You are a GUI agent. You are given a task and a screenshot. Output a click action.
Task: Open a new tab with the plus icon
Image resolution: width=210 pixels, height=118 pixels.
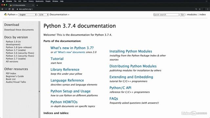click(x=37, y=5)
